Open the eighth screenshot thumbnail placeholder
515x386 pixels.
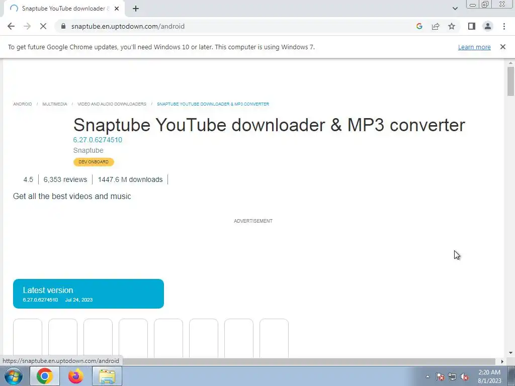pos(274,338)
